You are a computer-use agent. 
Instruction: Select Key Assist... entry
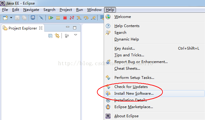pyautogui.click(x=155, y=48)
